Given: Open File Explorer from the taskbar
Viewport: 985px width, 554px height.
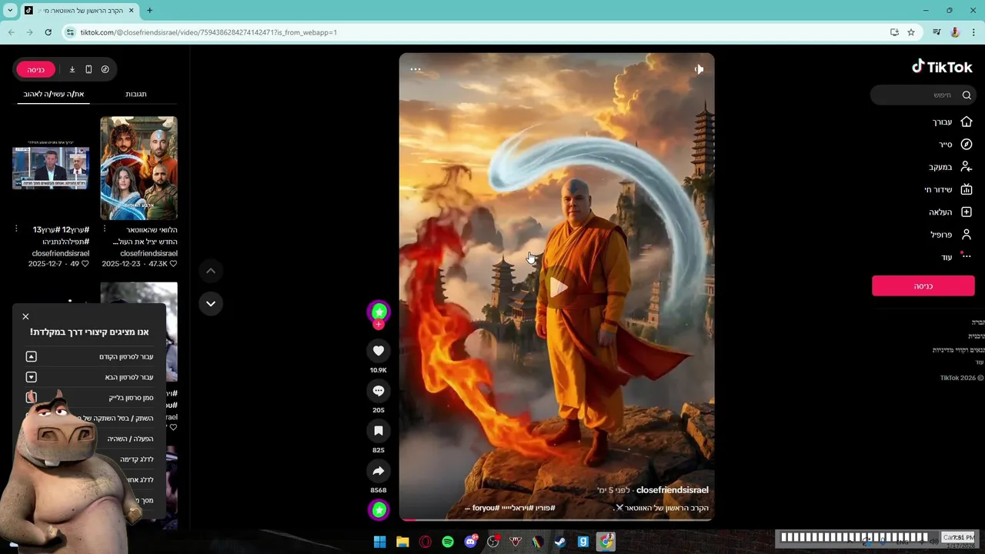Looking at the screenshot, I should [x=402, y=542].
